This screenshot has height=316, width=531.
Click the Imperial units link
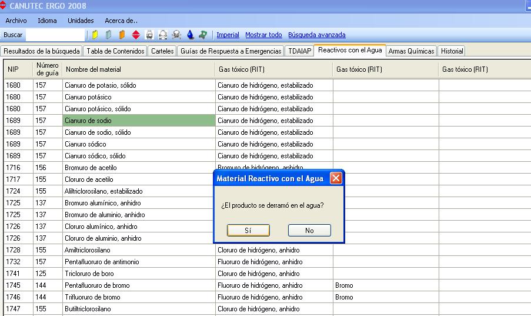(228, 35)
